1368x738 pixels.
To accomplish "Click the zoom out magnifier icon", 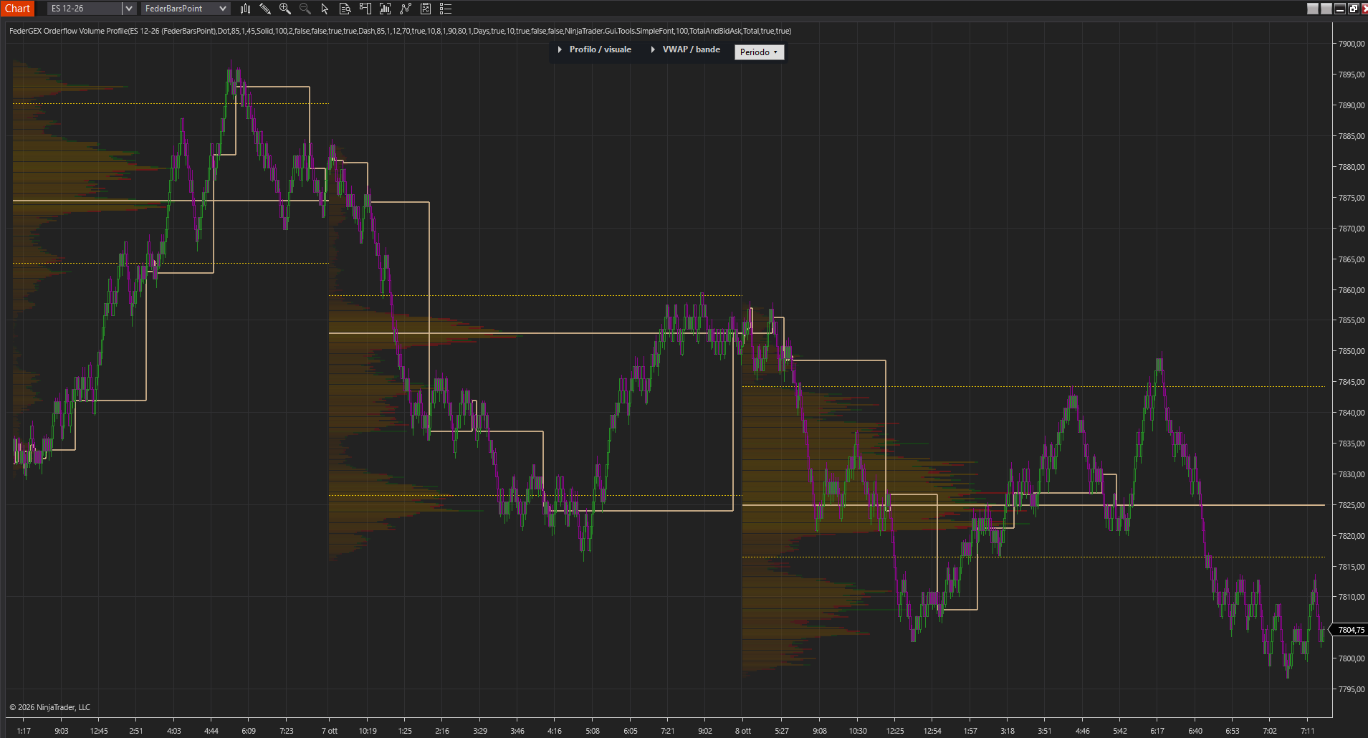I will pyautogui.click(x=305, y=9).
